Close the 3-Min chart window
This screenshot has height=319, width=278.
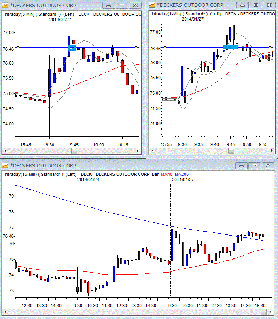point(135,6)
